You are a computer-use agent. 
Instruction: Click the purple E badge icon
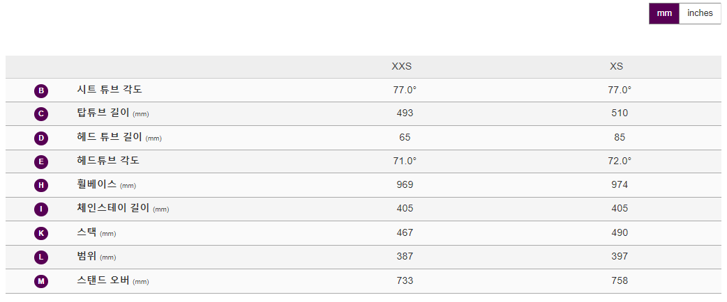[x=41, y=161]
